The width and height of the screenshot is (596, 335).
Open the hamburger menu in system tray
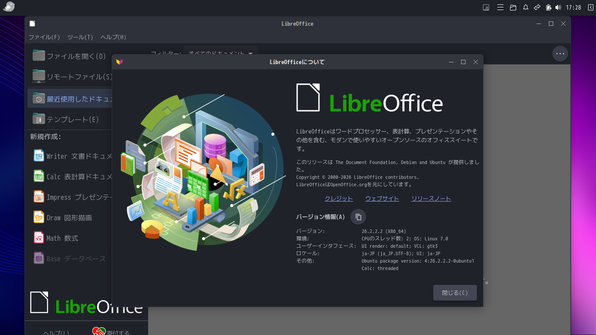[501, 7]
